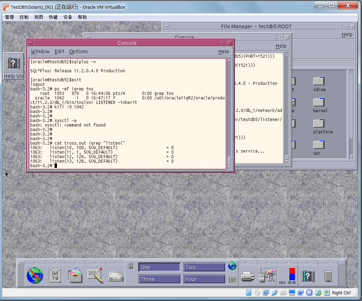Image resolution: width=362 pixels, height=301 pixels.
Task: Switch to workspace Three
Action: pos(159,279)
